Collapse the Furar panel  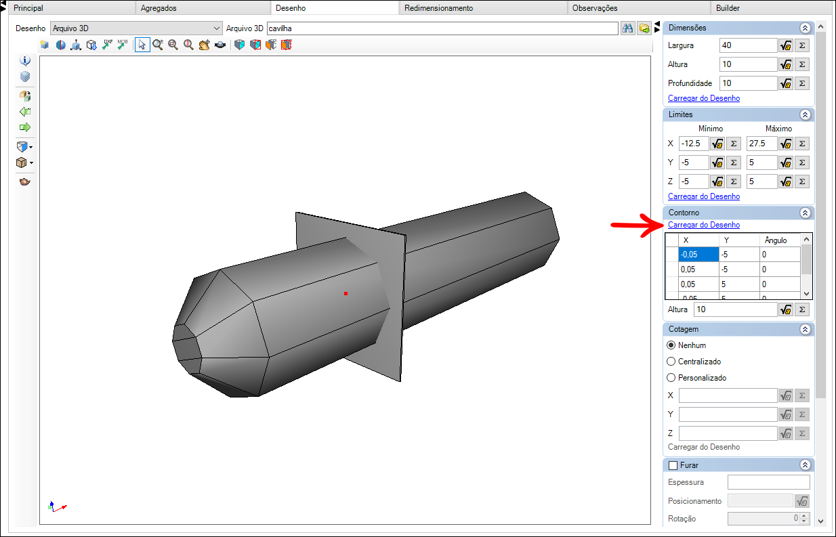[x=805, y=465]
